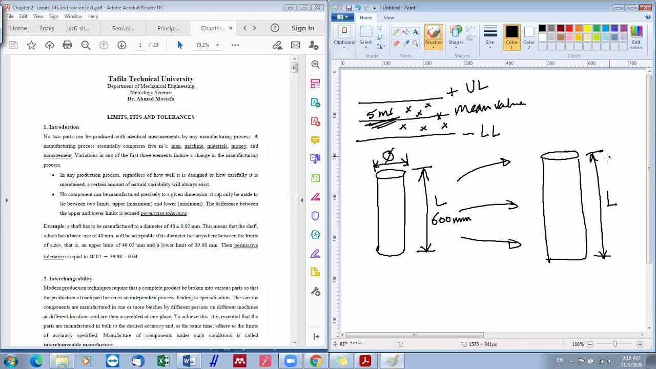Image resolution: width=656 pixels, height=369 pixels.
Task: Open the Acrobat Tools view
Action: [47, 28]
